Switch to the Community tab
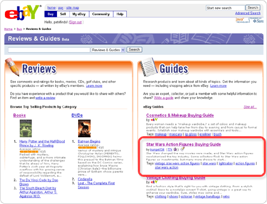 pyautogui.click(x=101, y=14)
